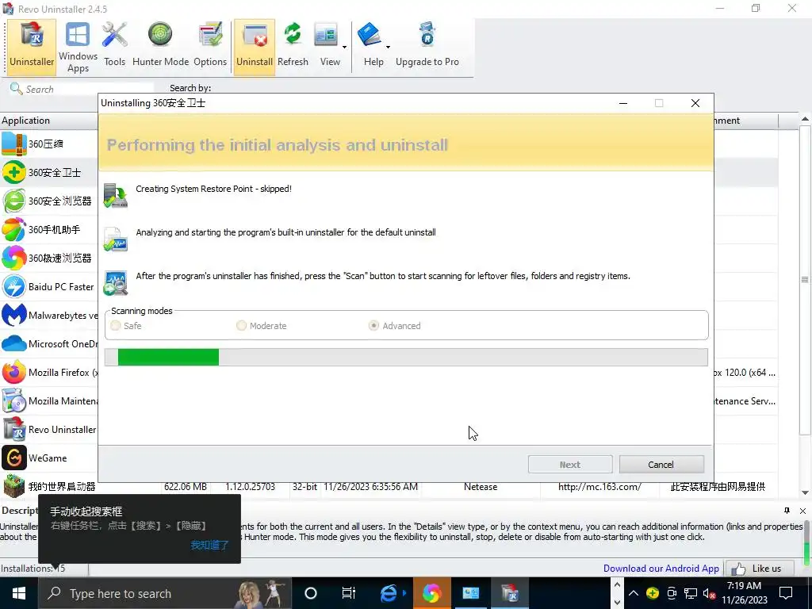Open Download our Android App link
This screenshot has height=609, width=812.
tap(661, 568)
